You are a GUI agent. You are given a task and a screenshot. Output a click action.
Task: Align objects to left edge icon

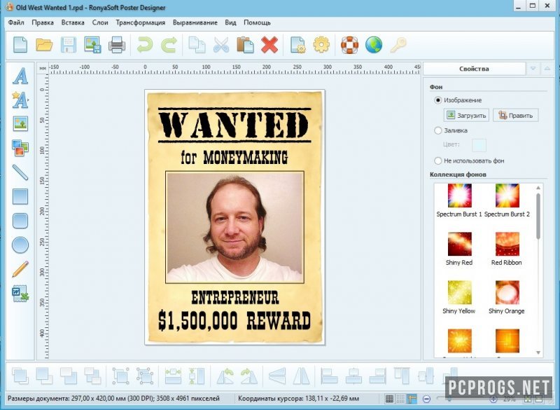pos(329,376)
